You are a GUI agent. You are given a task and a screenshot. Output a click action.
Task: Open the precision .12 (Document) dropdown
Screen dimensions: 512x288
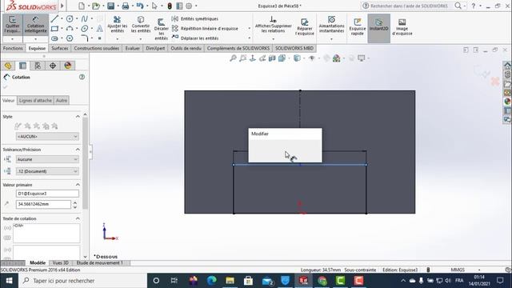pos(47,171)
